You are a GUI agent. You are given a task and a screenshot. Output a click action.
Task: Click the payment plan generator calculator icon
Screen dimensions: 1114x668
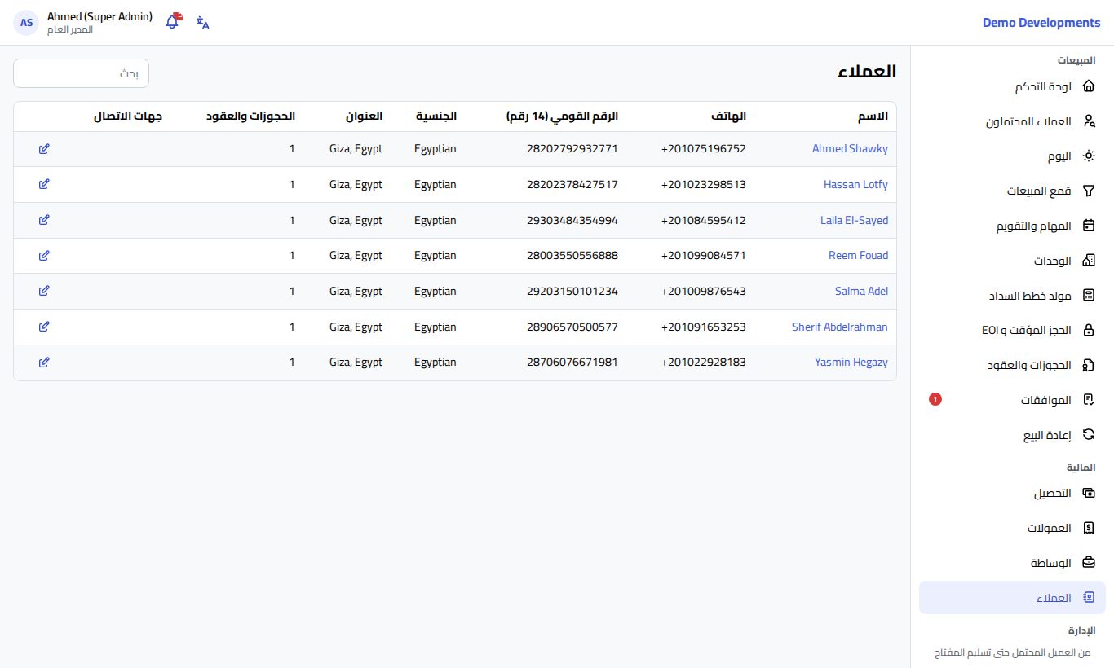click(1088, 295)
